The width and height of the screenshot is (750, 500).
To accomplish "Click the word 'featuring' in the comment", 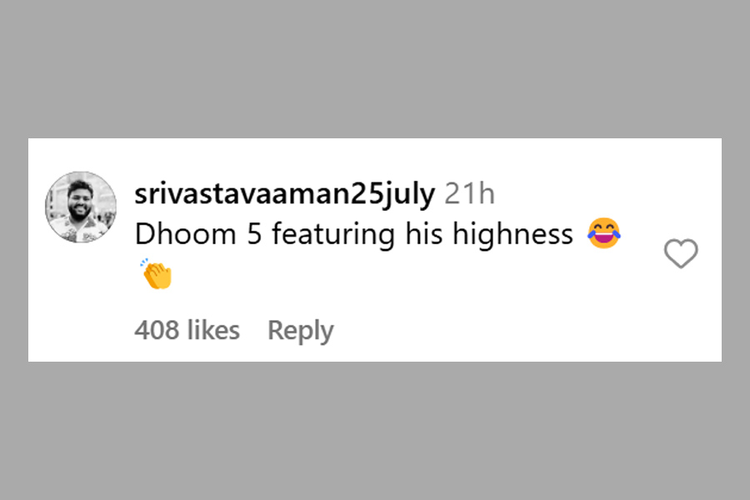I will 333,234.
